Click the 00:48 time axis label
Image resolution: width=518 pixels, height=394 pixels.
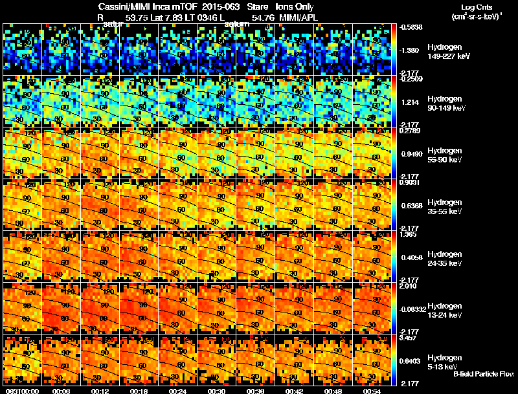point(333,391)
